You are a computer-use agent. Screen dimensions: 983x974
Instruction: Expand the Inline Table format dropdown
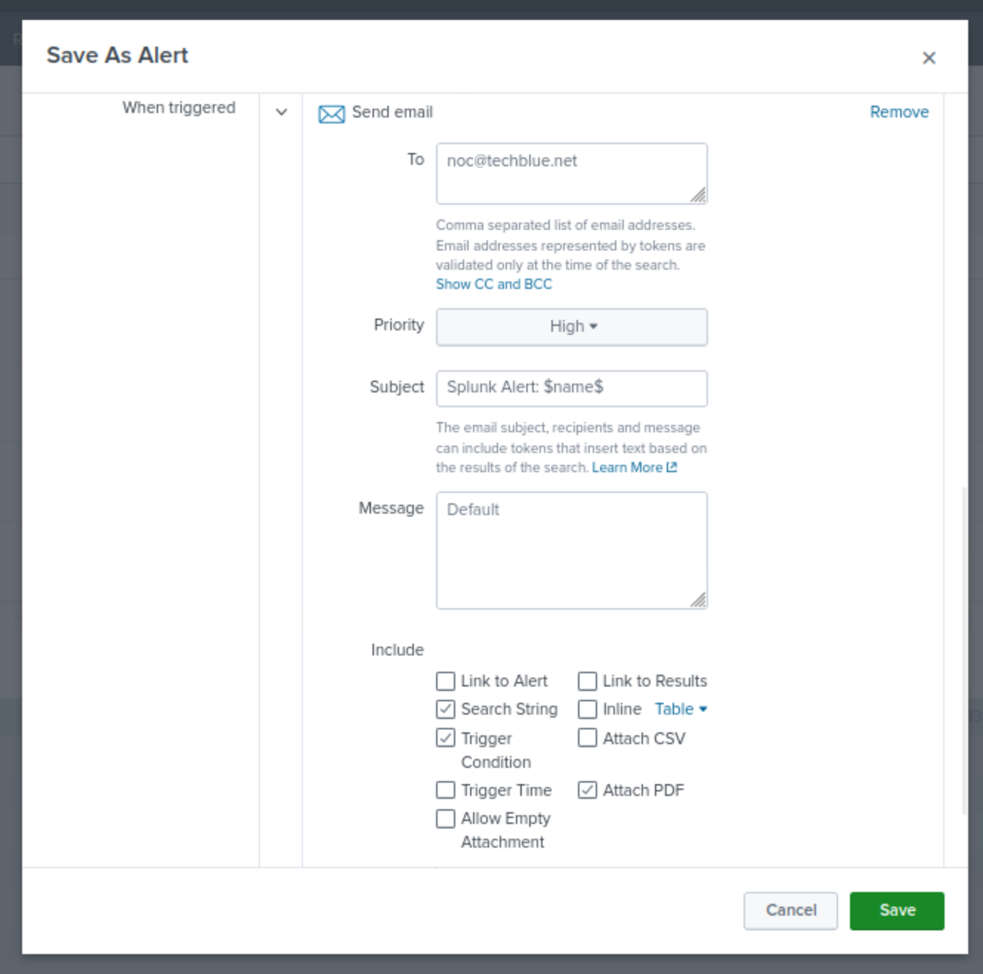click(681, 709)
